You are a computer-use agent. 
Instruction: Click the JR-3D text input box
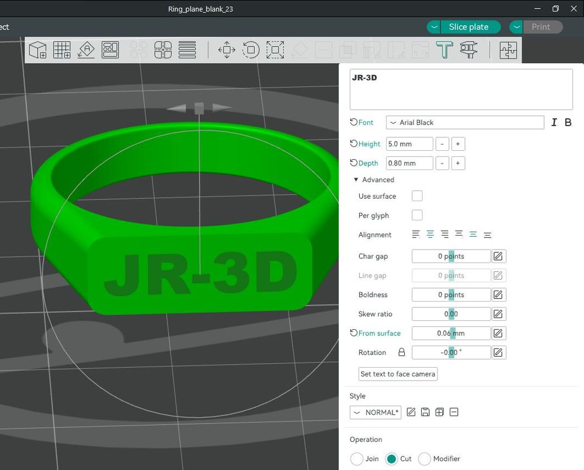(x=461, y=89)
